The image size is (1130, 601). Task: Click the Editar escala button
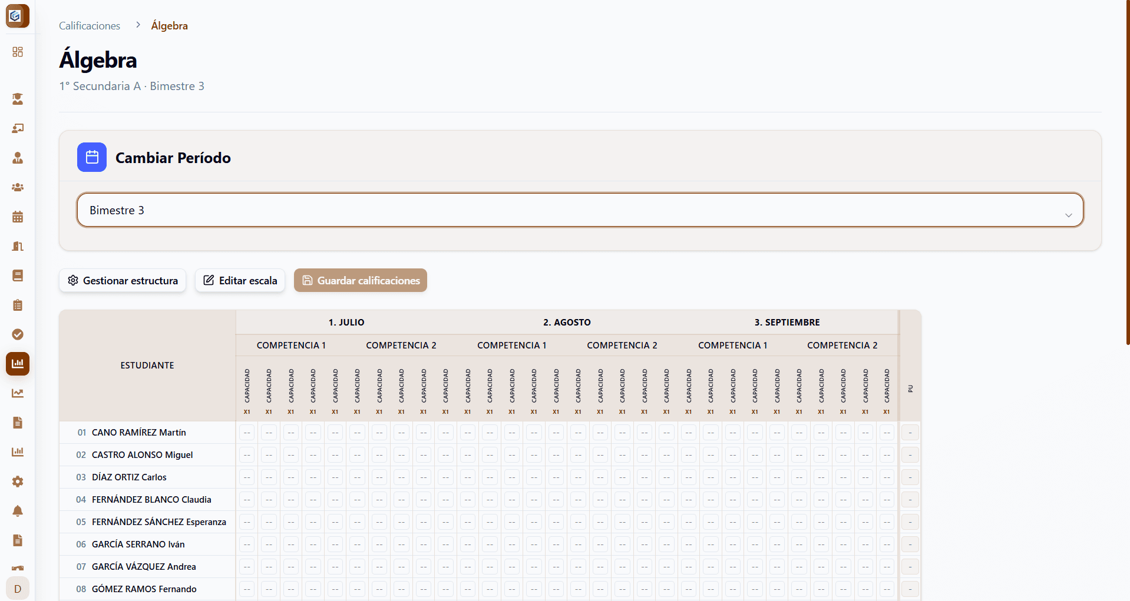(240, 281)
